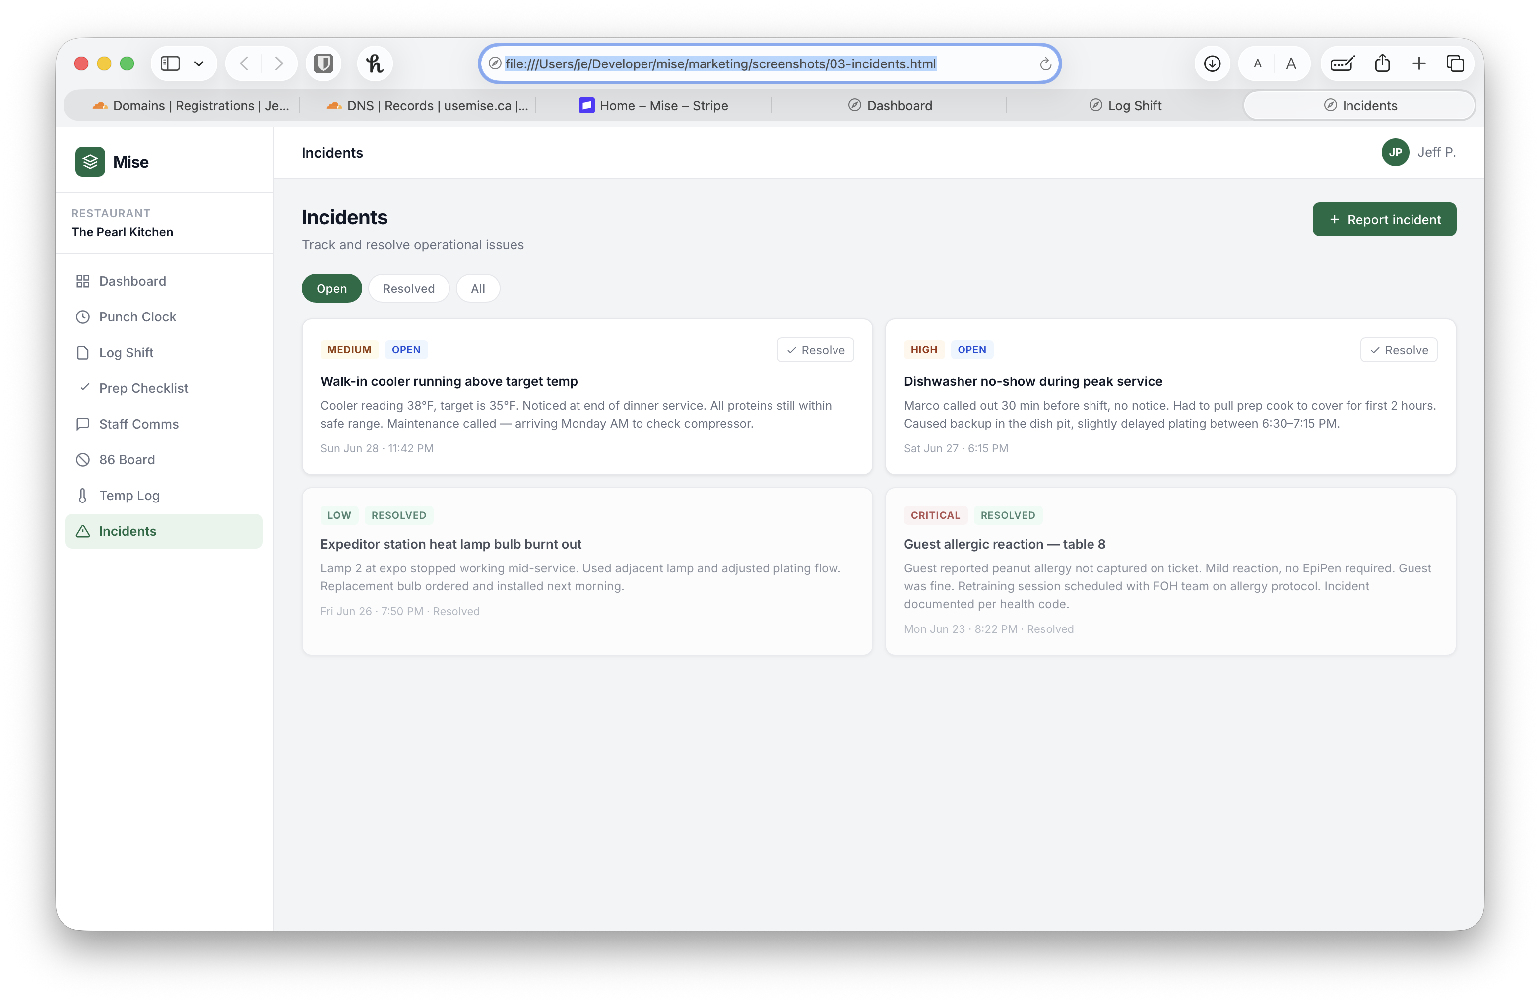1540x1004 pixels.
Task: Open Punch Clock in the sidebar
Action: pyautogui.click(x=164, y=317)
